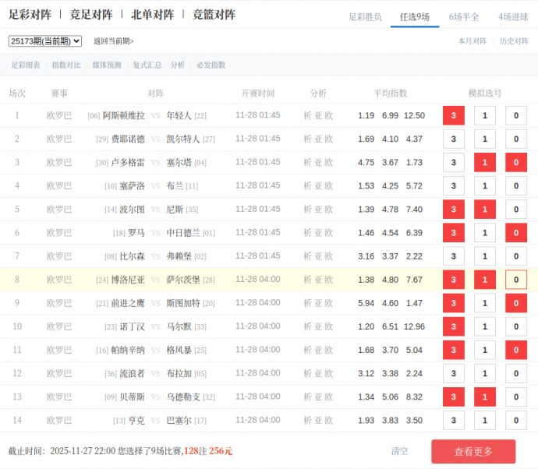Viewport: 538px width, 469px height.
Task: Open the 本月对阵 link
Action: point(473,41)
